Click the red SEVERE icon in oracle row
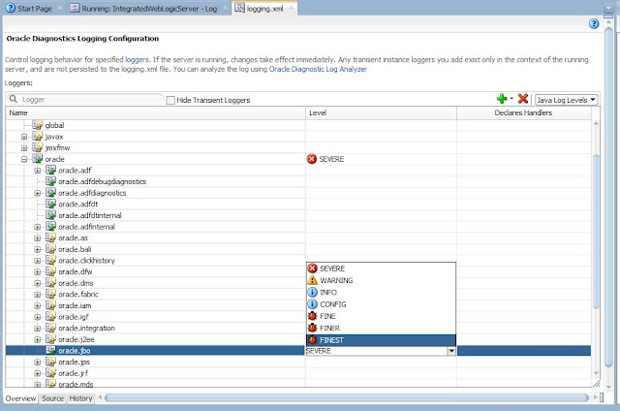Viewport: 620px width, 411px height. [312, 159]
